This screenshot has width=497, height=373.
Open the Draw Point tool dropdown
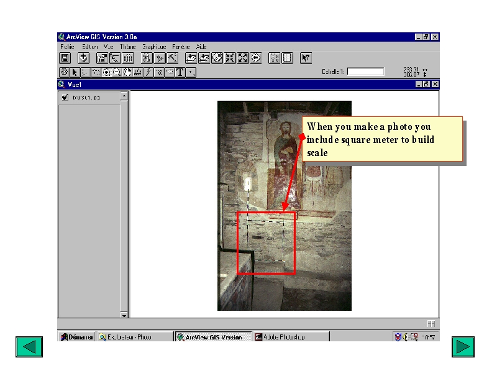tap(191, 72)
